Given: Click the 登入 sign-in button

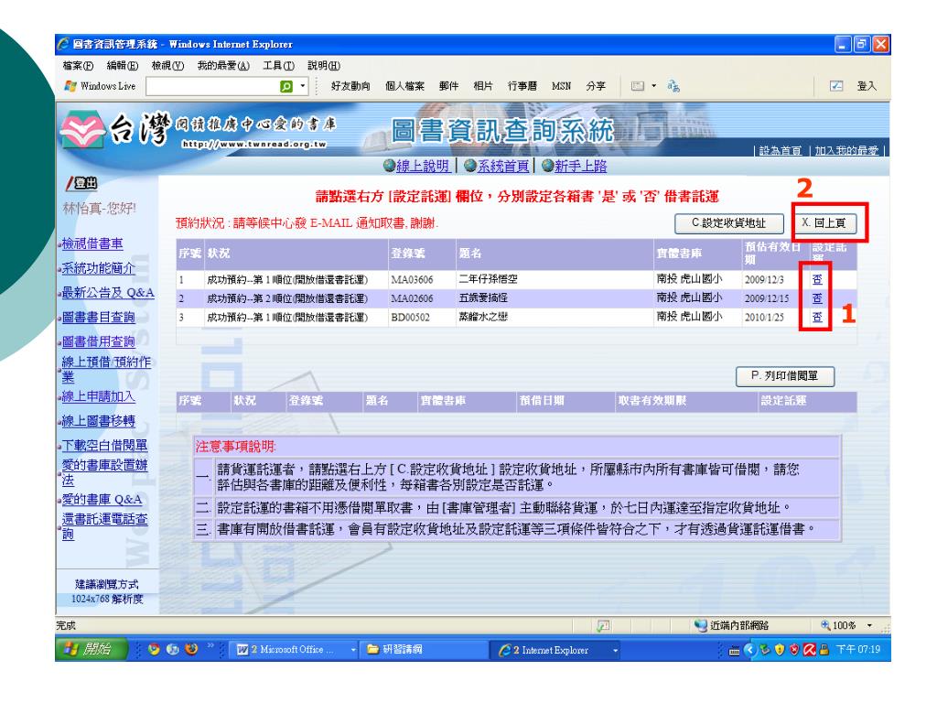Looking at the screenshot, I should [x=867, y=86].
